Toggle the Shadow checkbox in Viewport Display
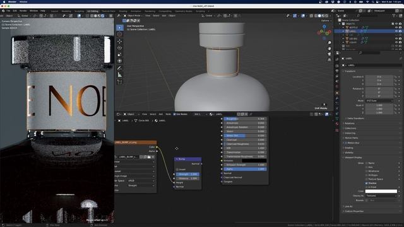Image resolution: width=404 pixels, height=227 pixels. 366,183
